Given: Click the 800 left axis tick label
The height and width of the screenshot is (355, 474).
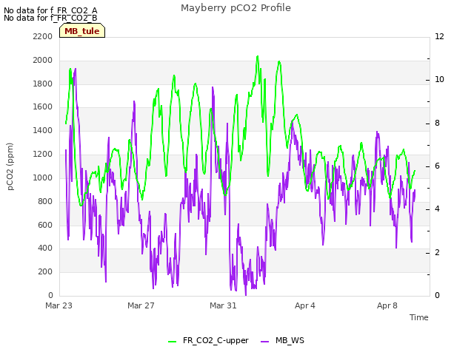Looking at the screenshot, I should coord(45,201).
